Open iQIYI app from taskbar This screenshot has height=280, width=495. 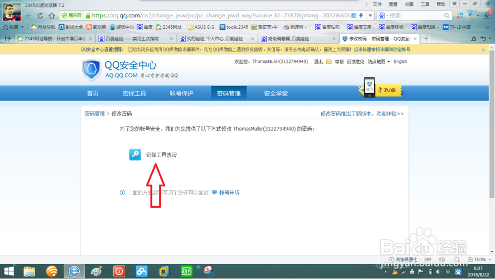[x=187, y=271]
